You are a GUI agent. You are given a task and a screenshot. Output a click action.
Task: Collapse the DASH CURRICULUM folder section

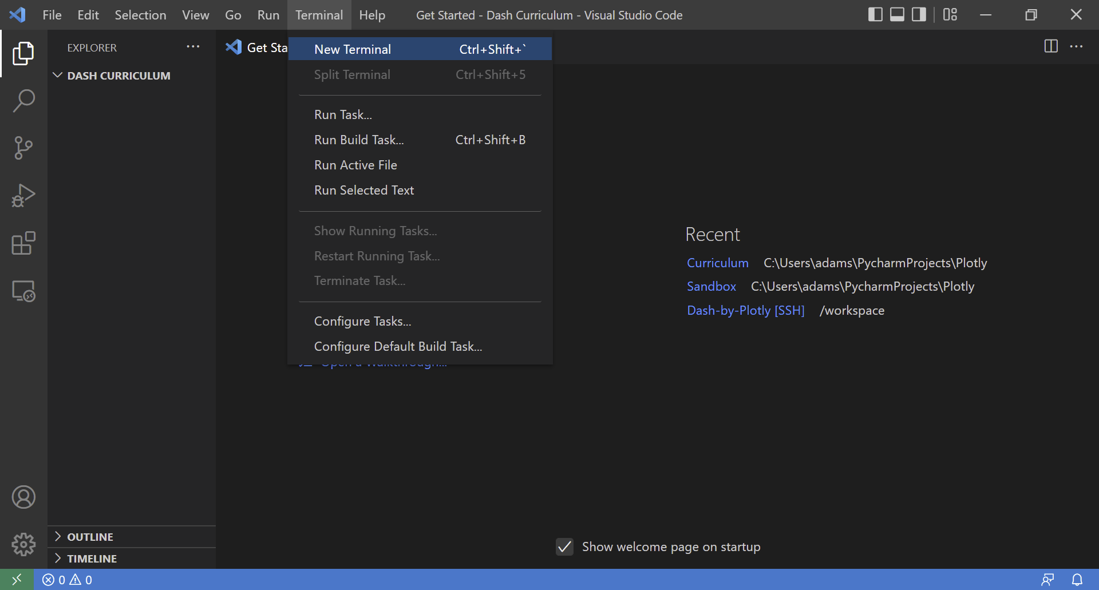(132, 76)
